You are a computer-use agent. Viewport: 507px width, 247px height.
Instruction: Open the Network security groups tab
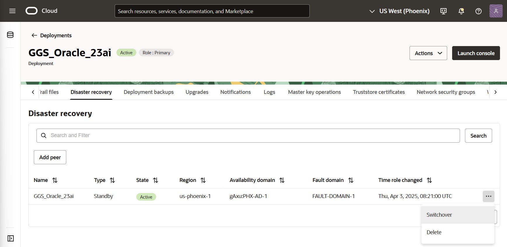pos(446,92)
